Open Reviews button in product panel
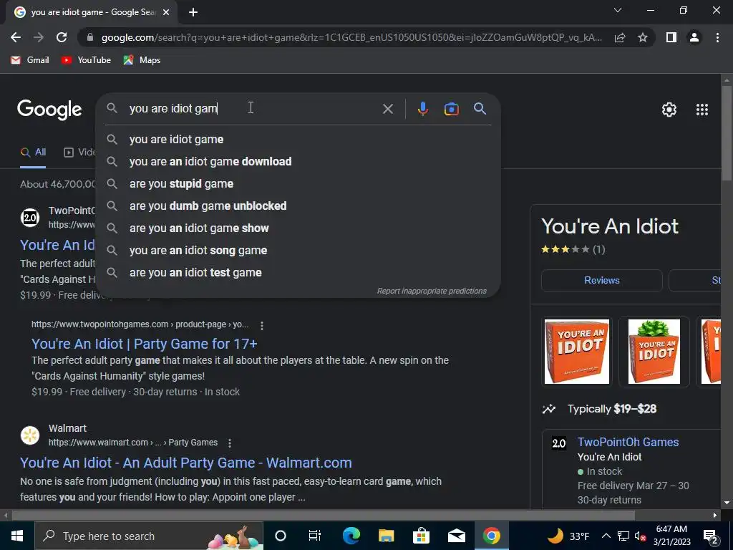 pos(601,280)
